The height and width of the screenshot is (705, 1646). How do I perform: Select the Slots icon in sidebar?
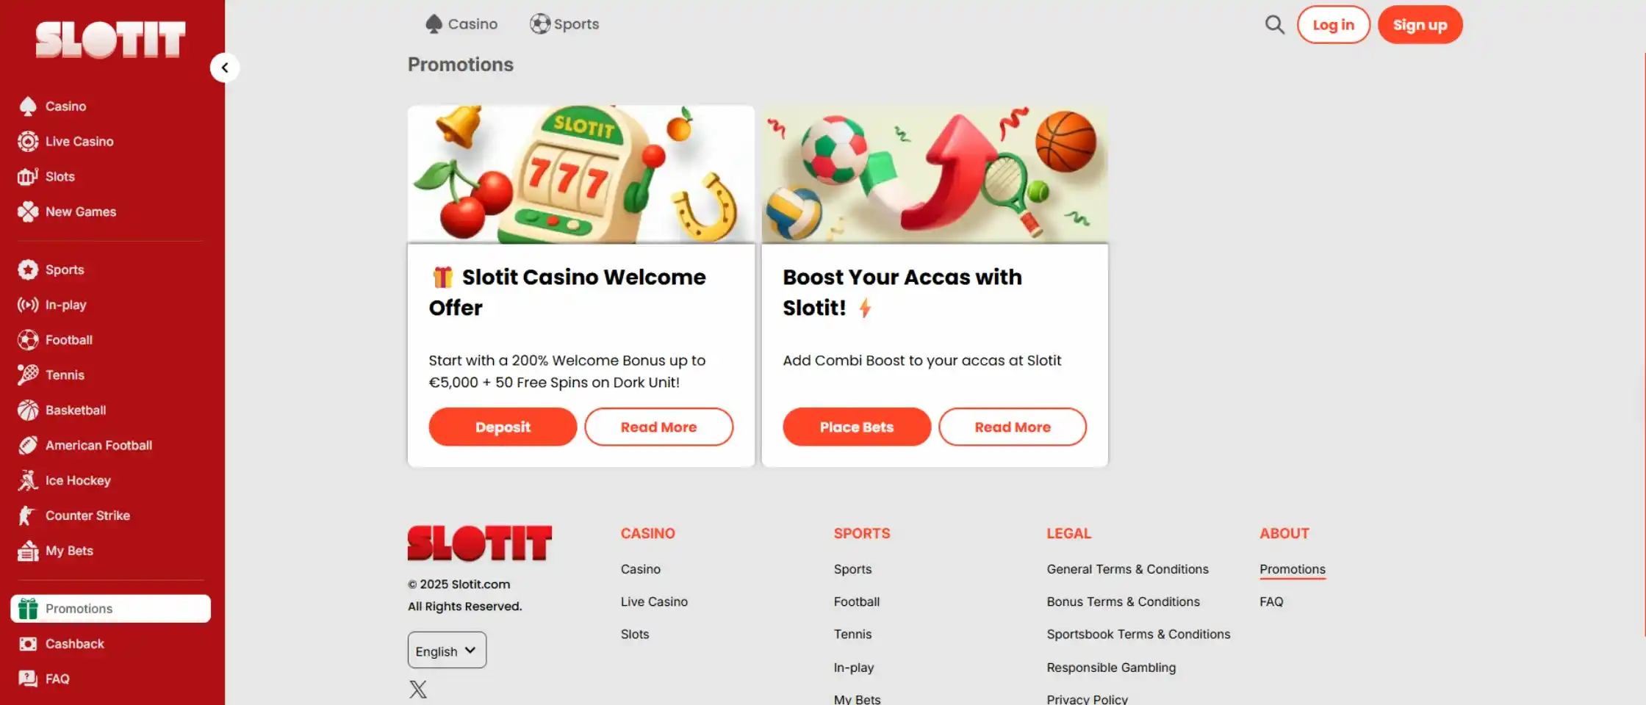point(28,176)
